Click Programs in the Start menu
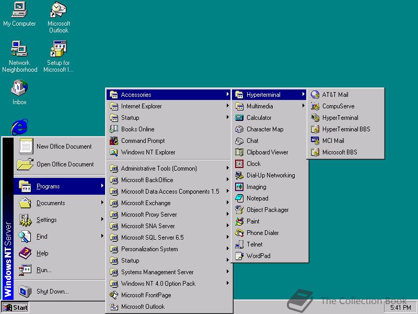The image size is (418, 314). tap(59, 186)
